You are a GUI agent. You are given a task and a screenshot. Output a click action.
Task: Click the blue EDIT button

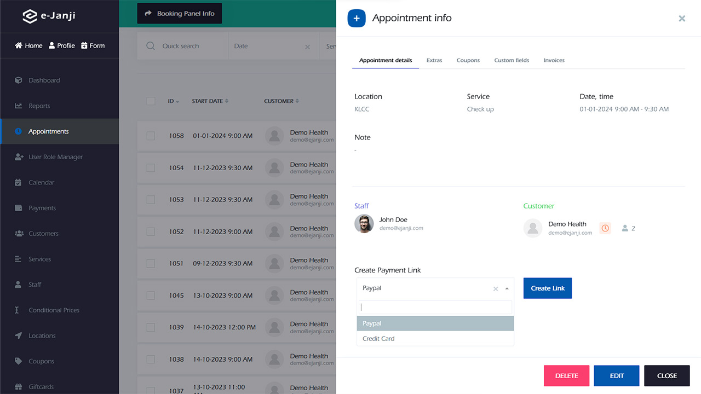pyautogui.click(x=617, y=376)
